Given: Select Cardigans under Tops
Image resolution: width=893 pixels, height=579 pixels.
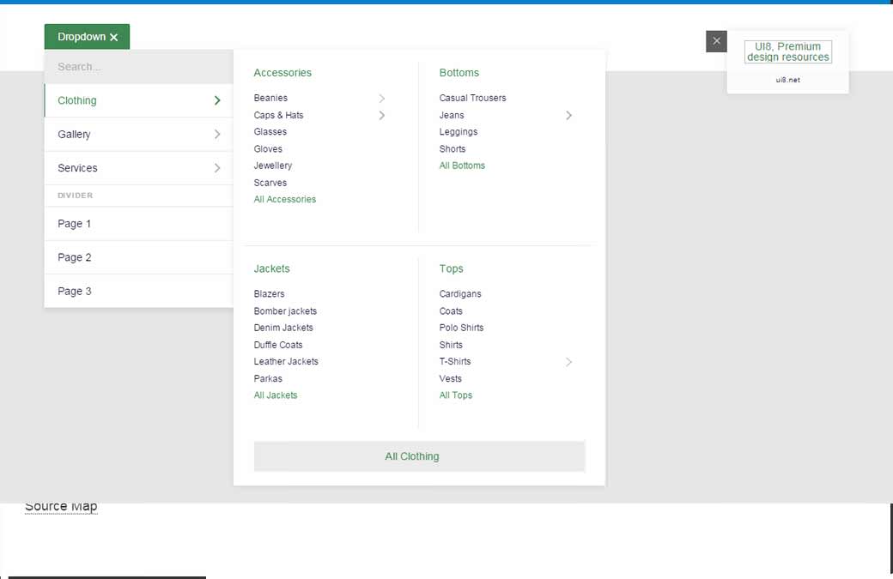Looking at the screenshot, I should (x=460, y=293).
